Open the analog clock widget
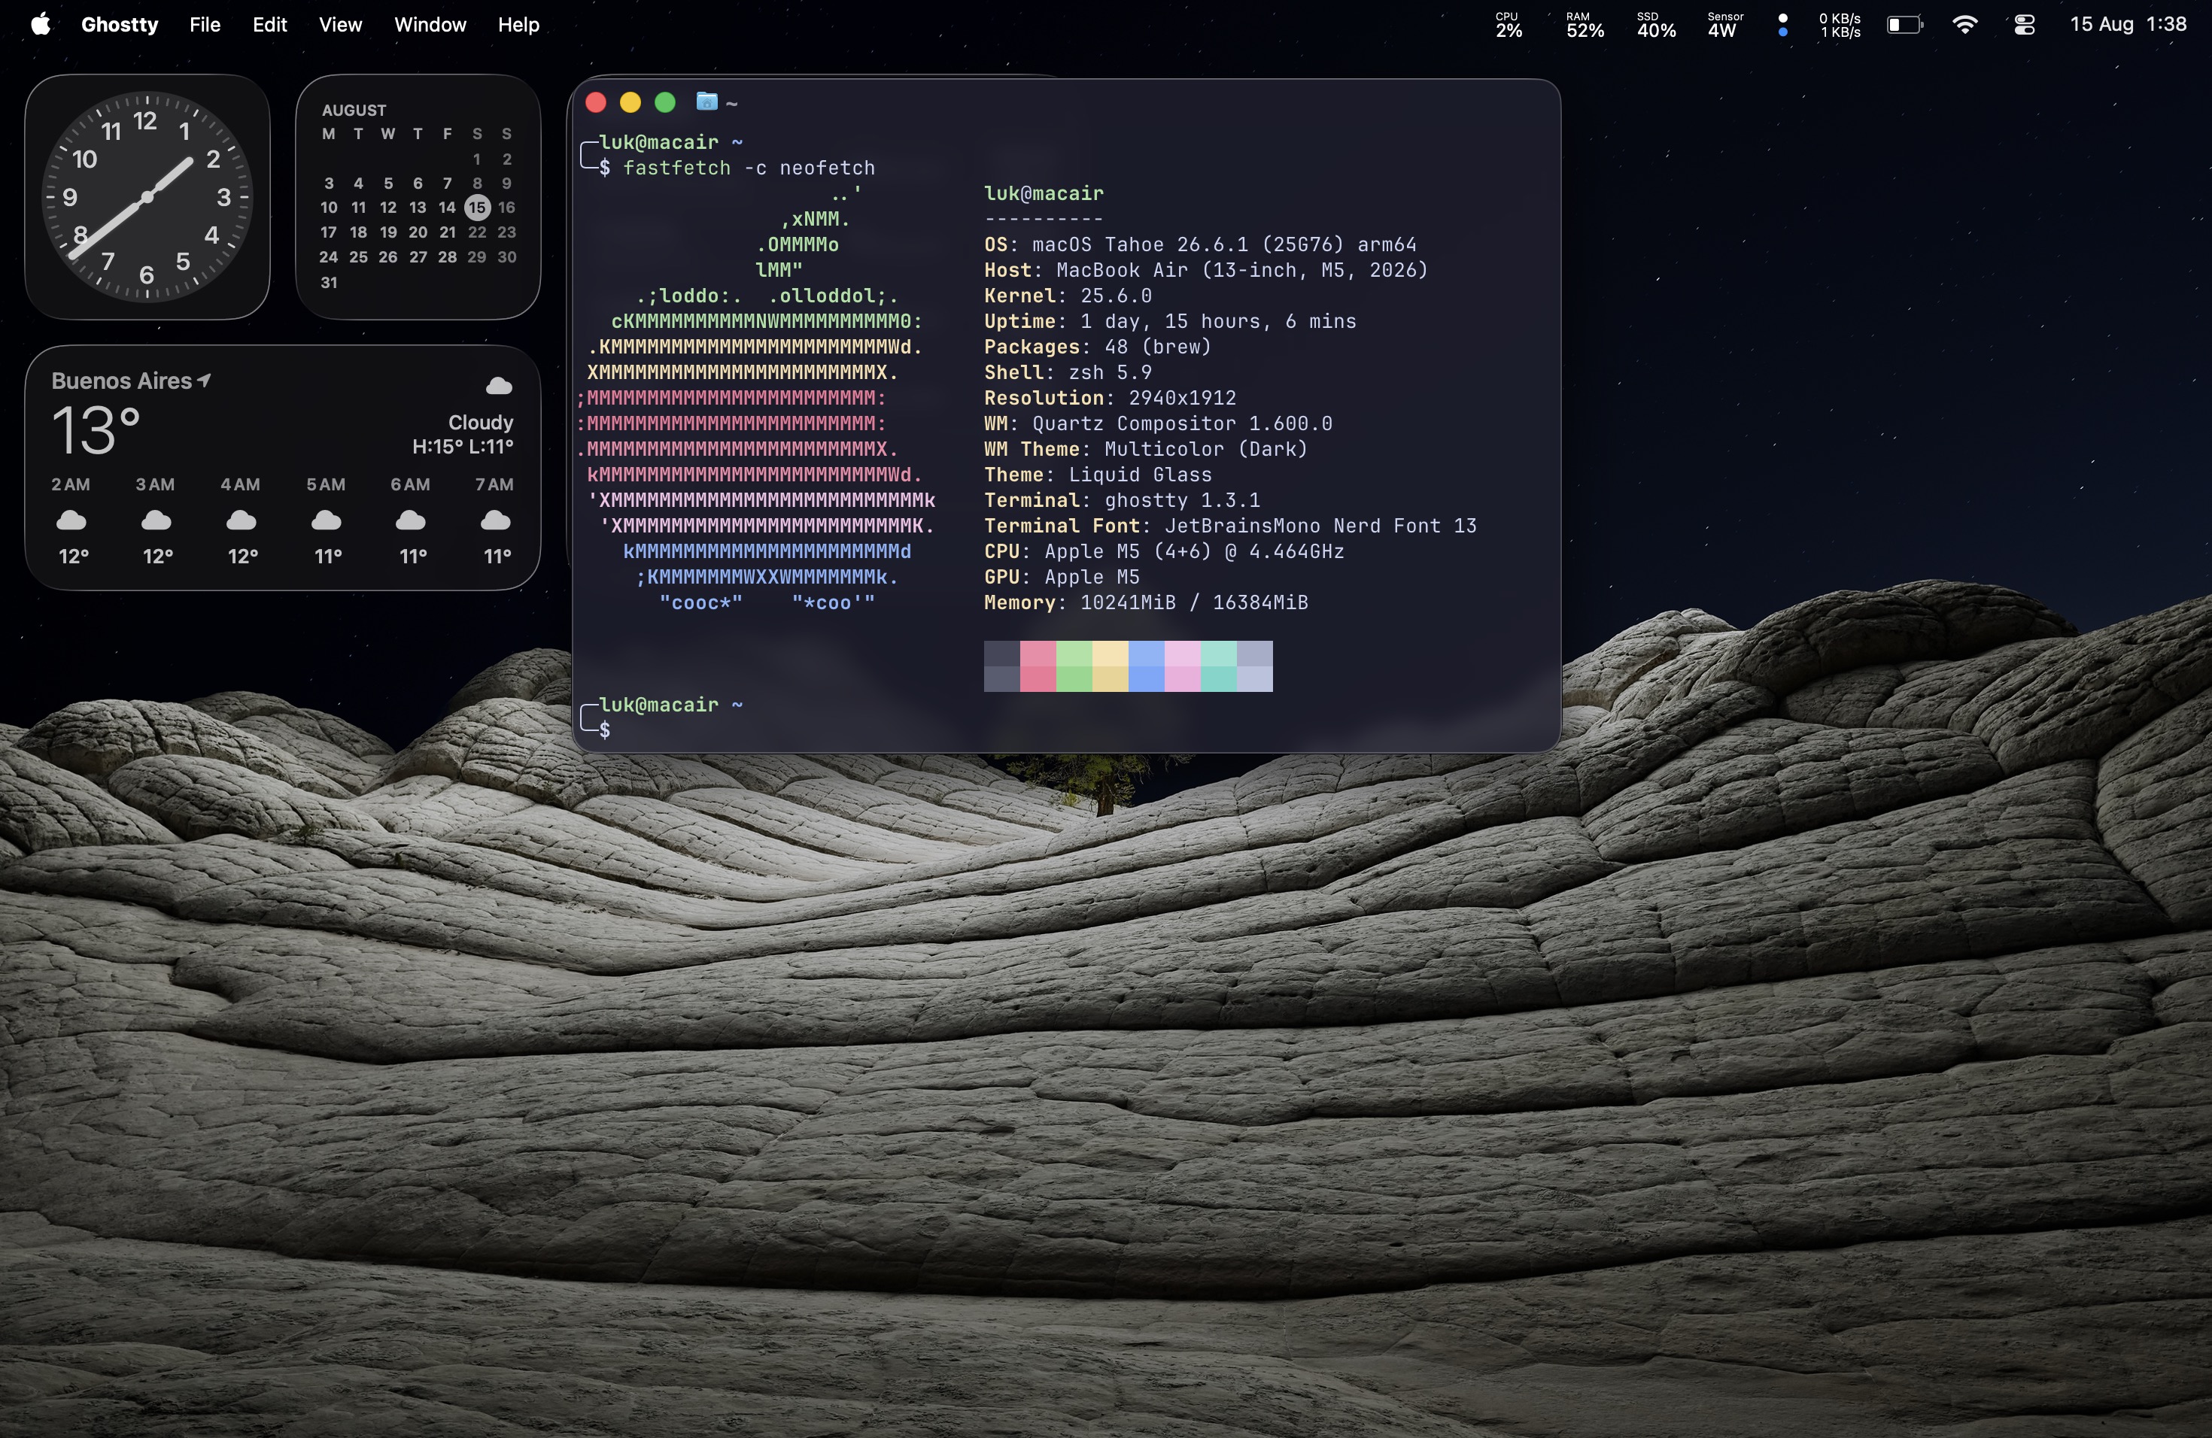 tap(147, 197)
